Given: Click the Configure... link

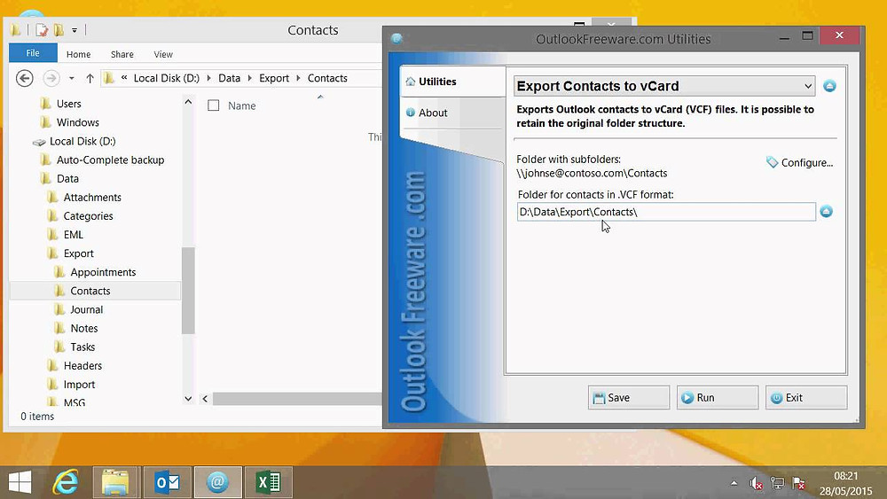Looking at the screenshot, I should 806,163.
